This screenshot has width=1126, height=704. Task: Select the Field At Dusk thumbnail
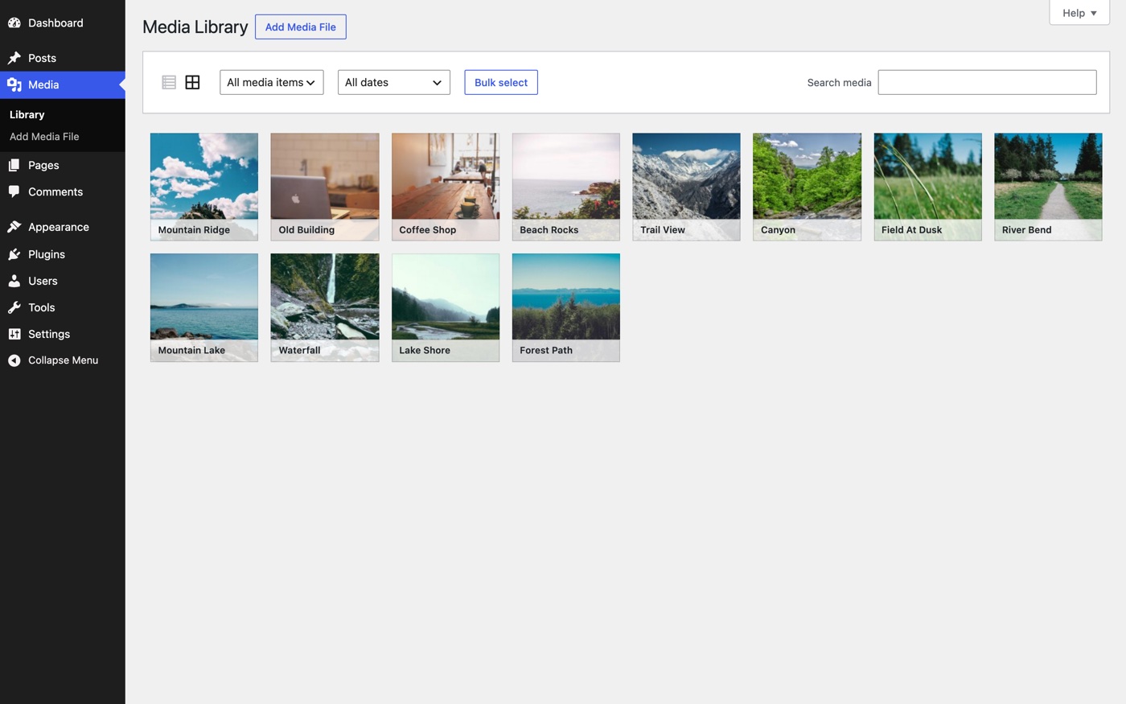pyautogui.click(x=927, y=187)
